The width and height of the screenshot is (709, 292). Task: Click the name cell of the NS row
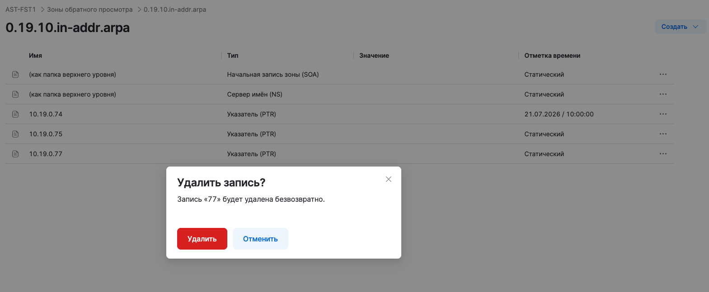(x=72, y=94)
